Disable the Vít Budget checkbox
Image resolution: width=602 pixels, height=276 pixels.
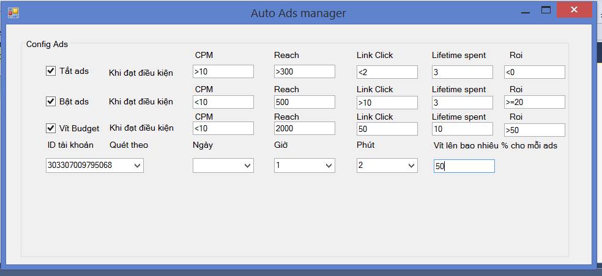pyautogui.click(x=51, y=128)
